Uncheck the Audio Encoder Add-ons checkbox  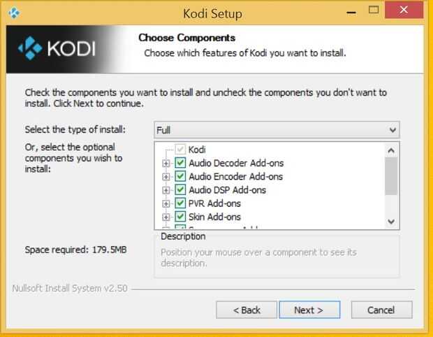coord(180,176)
